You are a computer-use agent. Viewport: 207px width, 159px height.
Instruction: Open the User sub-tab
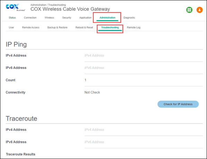coord(11,27)
